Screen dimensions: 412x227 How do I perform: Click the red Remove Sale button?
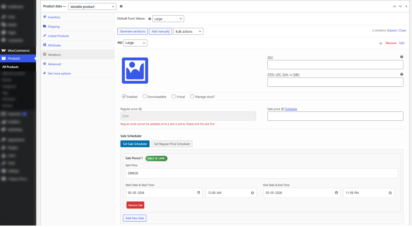tap(135, 205)
